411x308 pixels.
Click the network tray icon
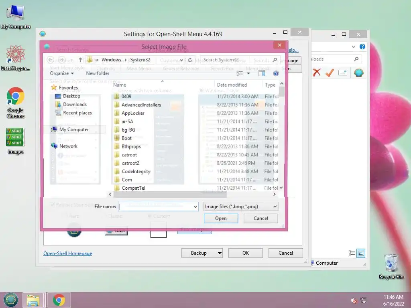pos(364,300)
